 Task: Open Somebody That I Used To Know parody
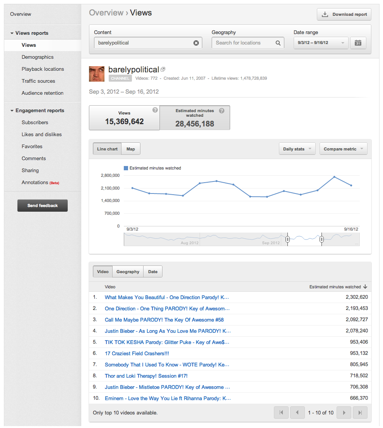click(167, 365)
